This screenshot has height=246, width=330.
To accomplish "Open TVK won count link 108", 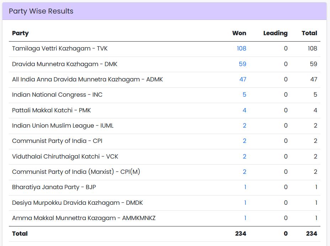I will (241, 48).
